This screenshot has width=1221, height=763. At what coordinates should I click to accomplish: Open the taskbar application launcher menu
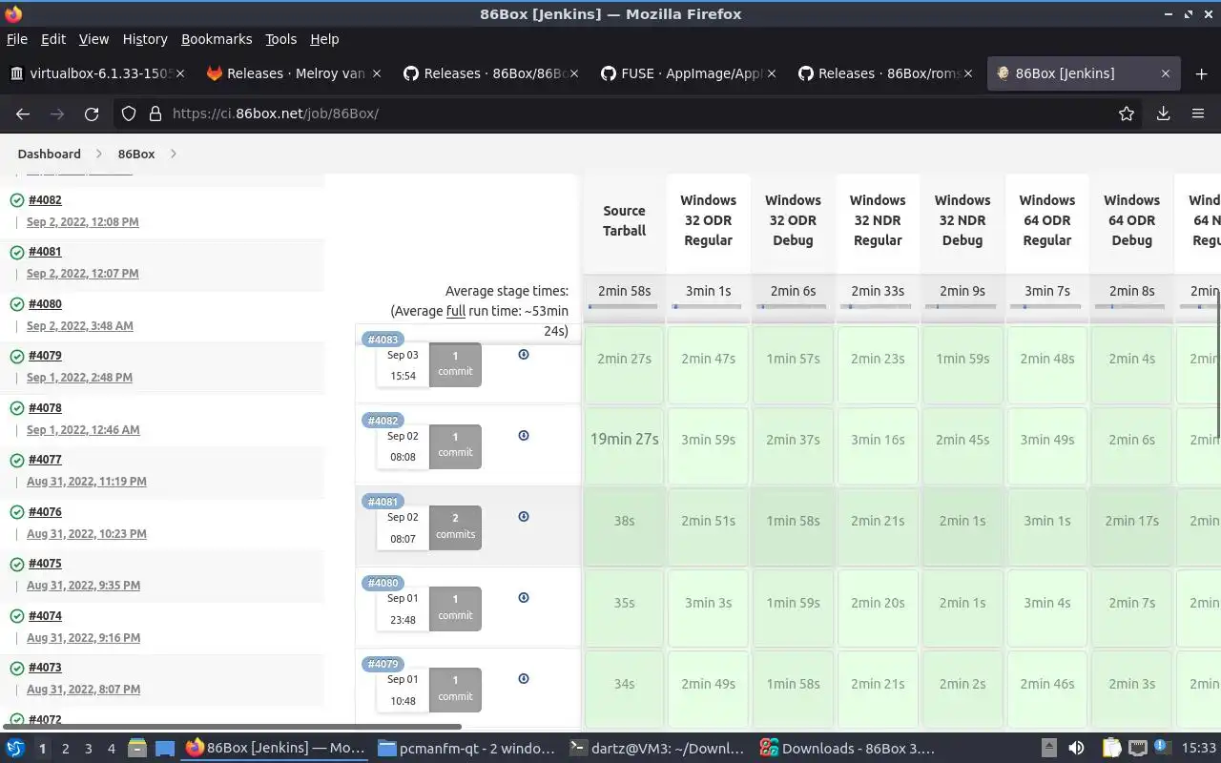(x=15, y=749)
